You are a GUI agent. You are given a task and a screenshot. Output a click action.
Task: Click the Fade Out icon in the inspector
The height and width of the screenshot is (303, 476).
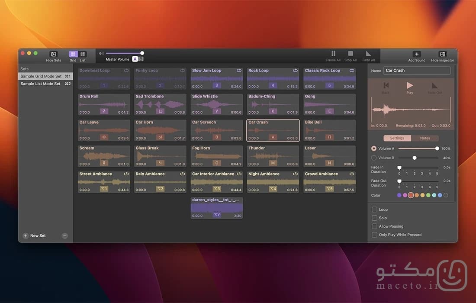(x=435, y=86)
